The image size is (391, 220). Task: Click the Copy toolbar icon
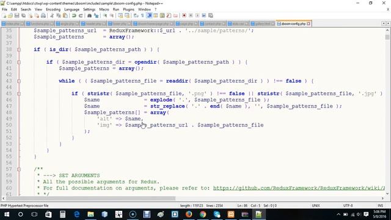pos(59,16)
